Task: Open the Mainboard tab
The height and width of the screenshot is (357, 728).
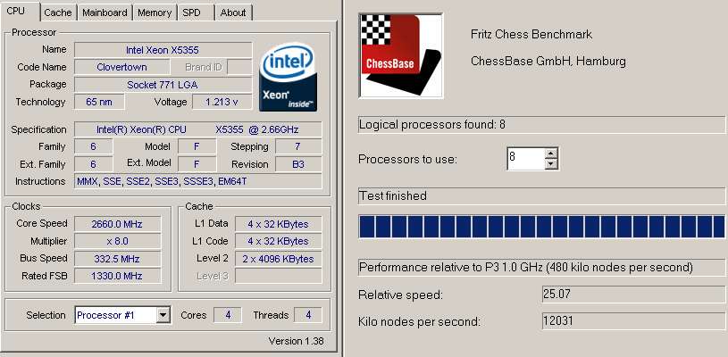Action: [x=105, y=13]
